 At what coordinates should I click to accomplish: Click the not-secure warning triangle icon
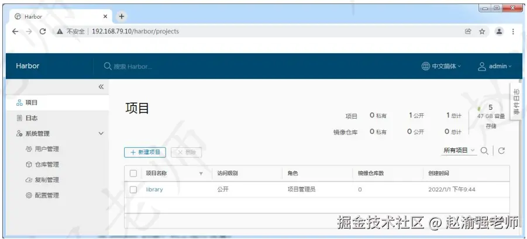pos(60,32)
